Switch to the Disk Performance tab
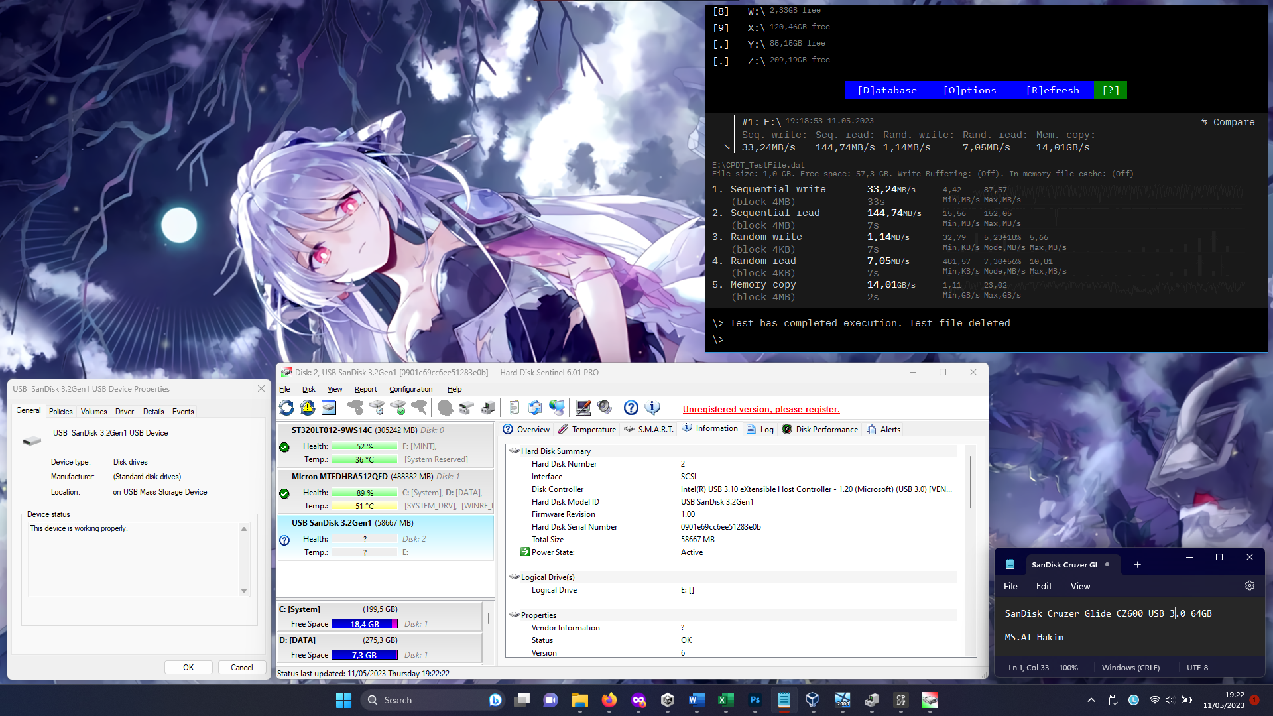This screenshot has width=1273, height=716. coord(819,430)
